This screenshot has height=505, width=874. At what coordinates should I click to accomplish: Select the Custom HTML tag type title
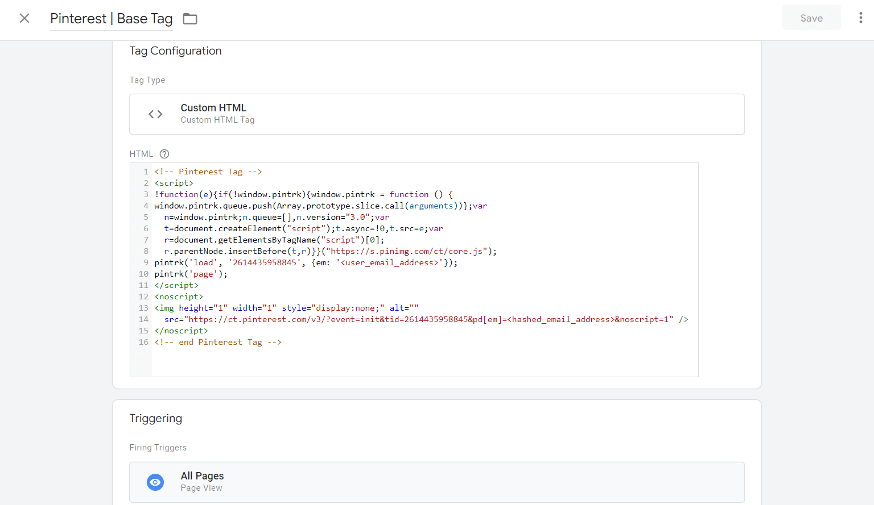[213, 108]
